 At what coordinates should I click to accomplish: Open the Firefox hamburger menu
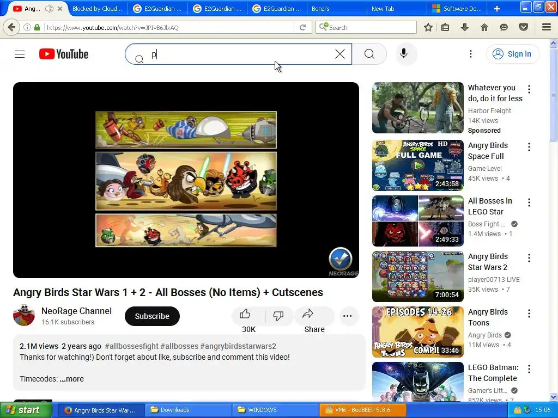click(x=547, y=27)
